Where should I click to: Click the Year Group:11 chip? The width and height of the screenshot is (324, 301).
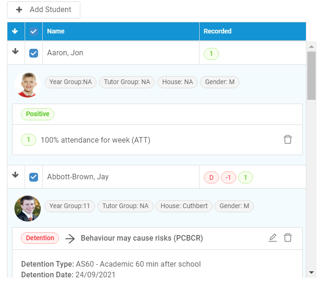[x=70, y=206]
